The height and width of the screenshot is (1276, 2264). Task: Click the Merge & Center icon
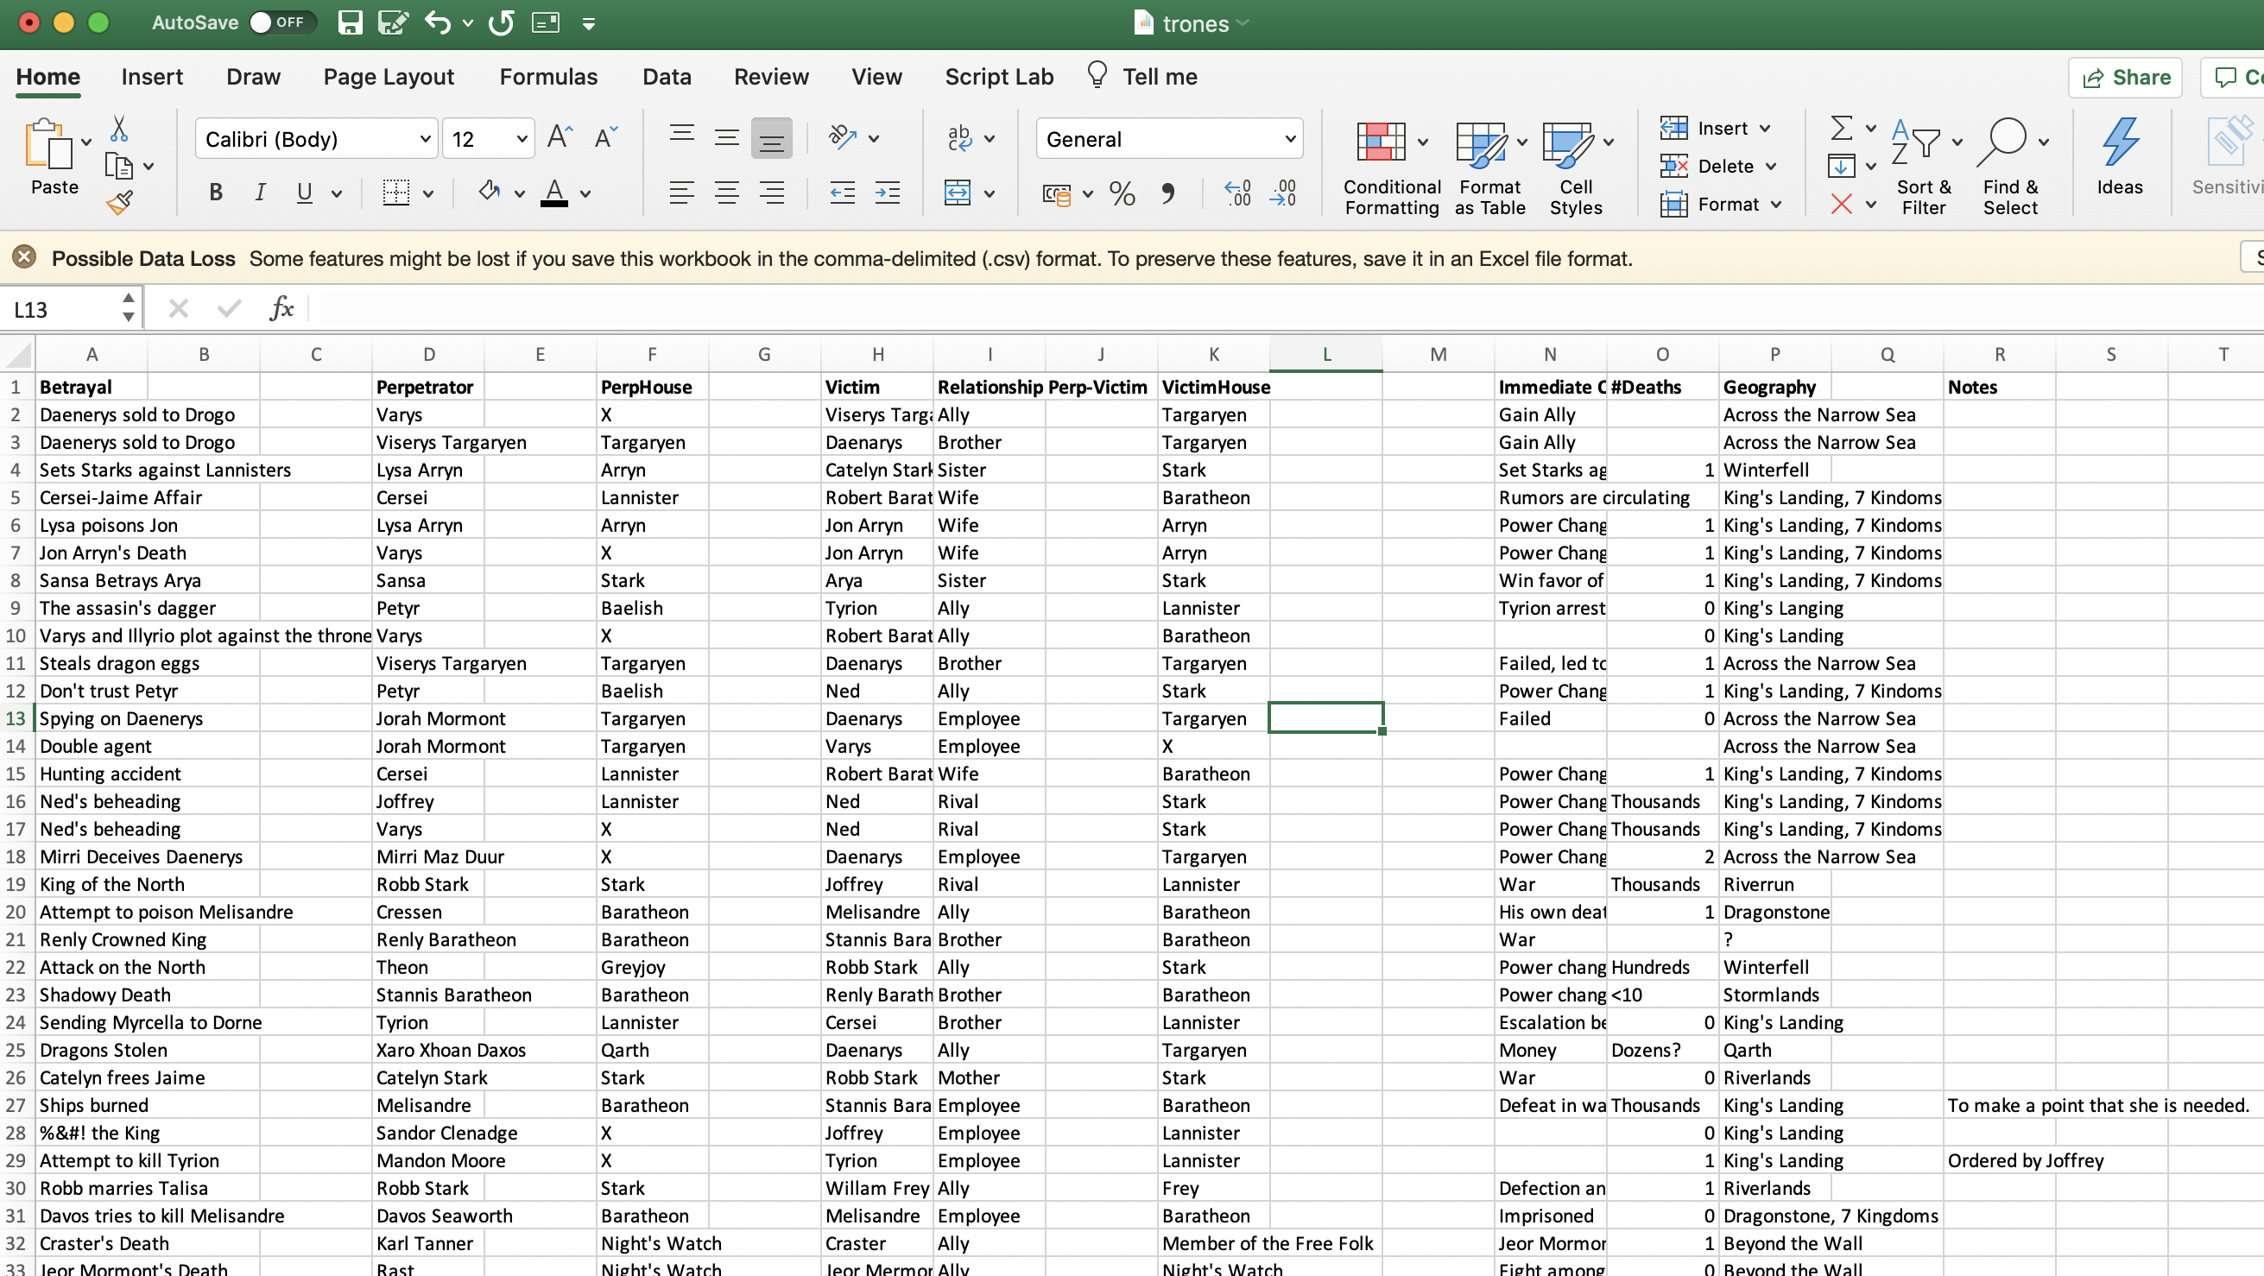click(x=957, y=193)
